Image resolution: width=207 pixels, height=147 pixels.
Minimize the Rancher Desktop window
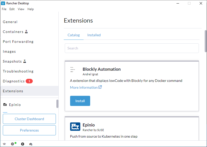pyautogui.click(x=178, y=3)
